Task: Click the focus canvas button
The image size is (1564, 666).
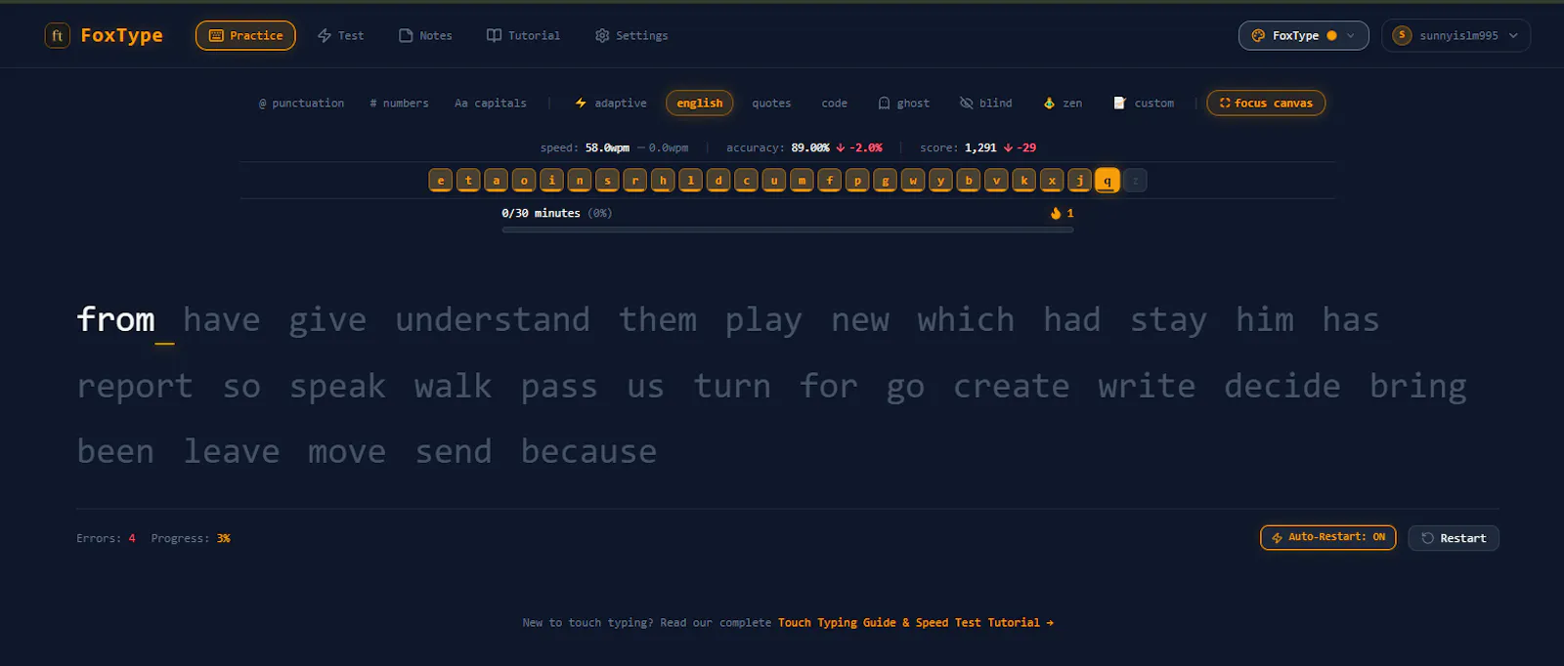Action: click(x=1266, y=103)
